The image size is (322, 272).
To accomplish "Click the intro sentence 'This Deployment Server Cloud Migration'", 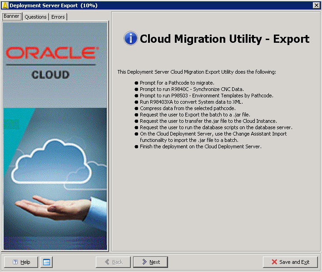I will tap(197, 72).
